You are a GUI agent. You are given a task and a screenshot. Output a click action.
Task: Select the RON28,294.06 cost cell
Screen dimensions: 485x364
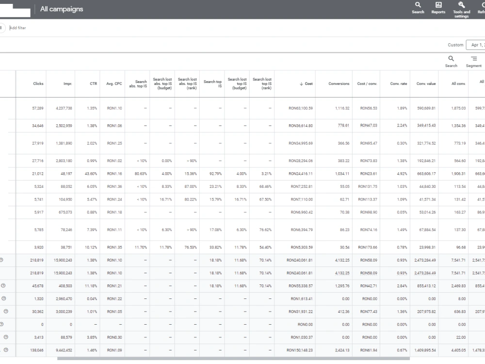pyautogui.click(x=301, y=161)
